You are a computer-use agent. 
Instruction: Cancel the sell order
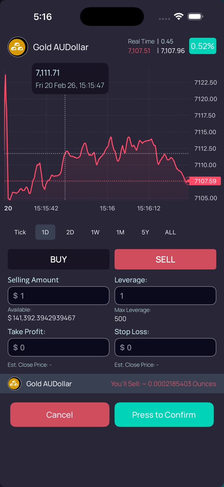[60, 415]
